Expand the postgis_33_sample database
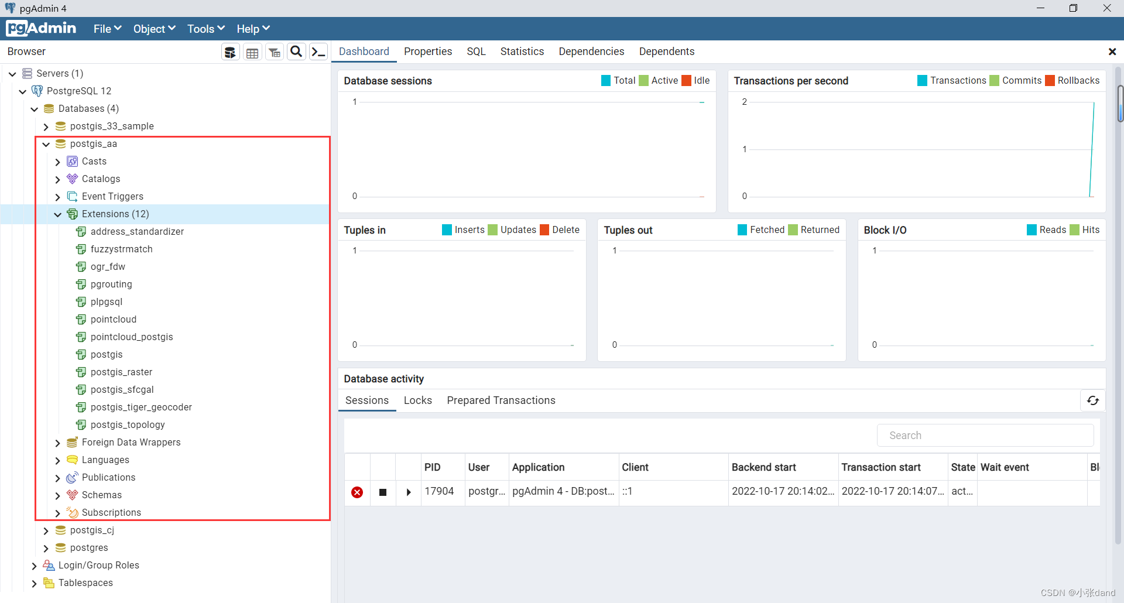This screenshot has width=1124, height=603. 46,126
